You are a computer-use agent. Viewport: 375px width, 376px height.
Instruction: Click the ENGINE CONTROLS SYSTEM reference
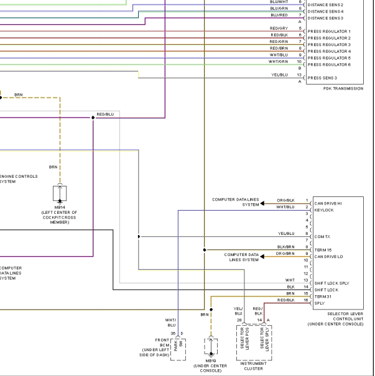pyautogui.click(x=19, y=179)
